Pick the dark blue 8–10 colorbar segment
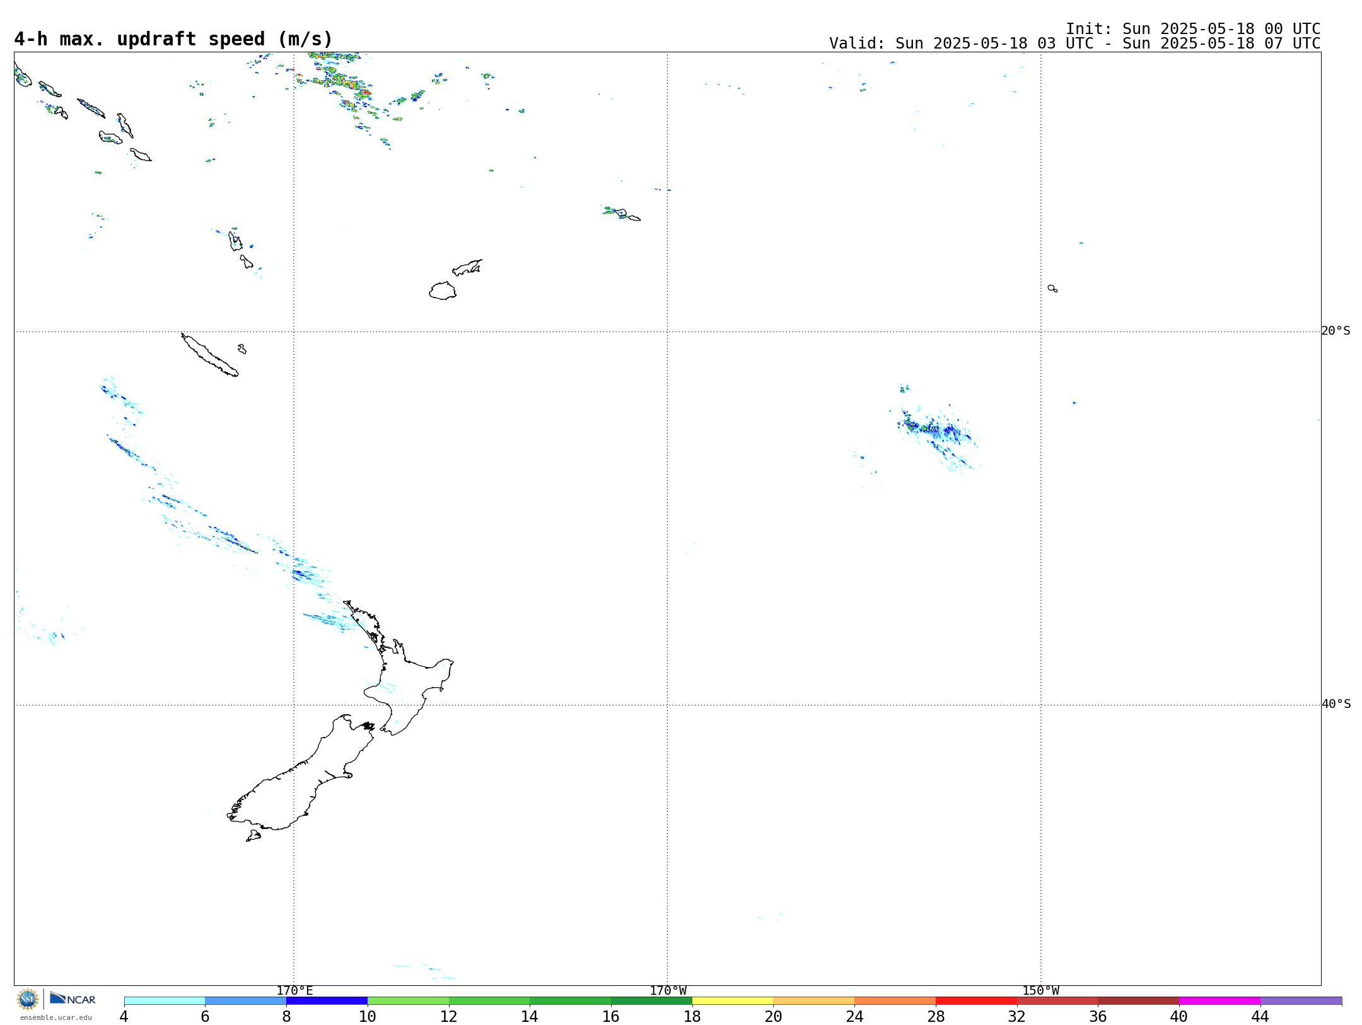The width and height of the screenshot is (1362, 1025). click(x=327, y=1001)
